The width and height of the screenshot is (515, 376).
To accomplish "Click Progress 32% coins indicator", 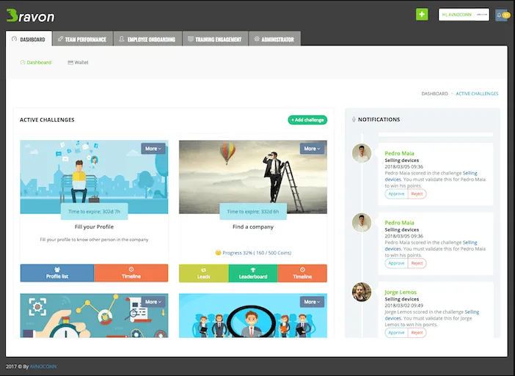I will coord(253,253).
